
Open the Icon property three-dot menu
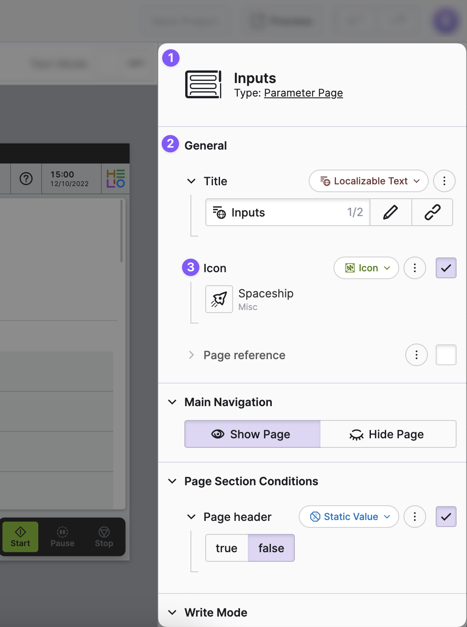tap(414, 268)
